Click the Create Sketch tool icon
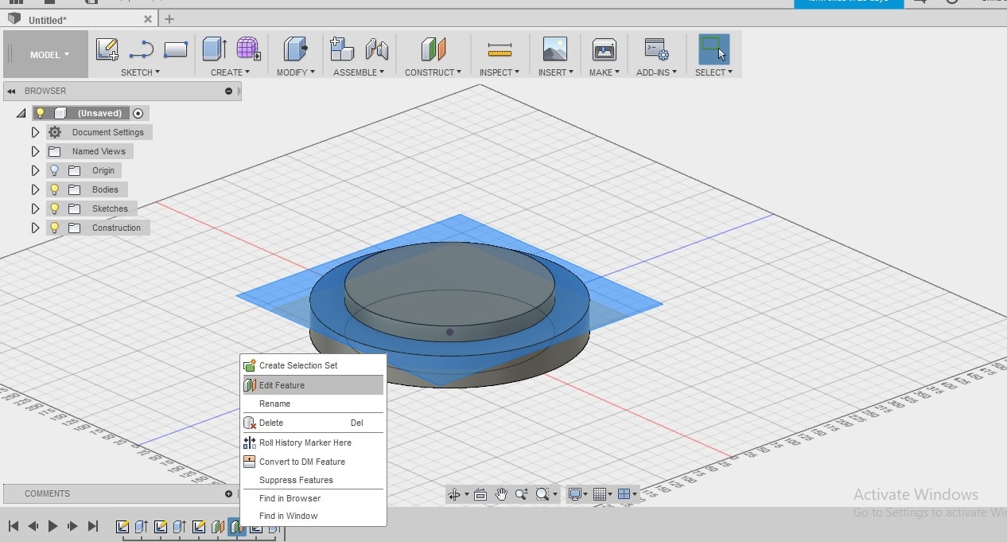 [x=107, y=49]
